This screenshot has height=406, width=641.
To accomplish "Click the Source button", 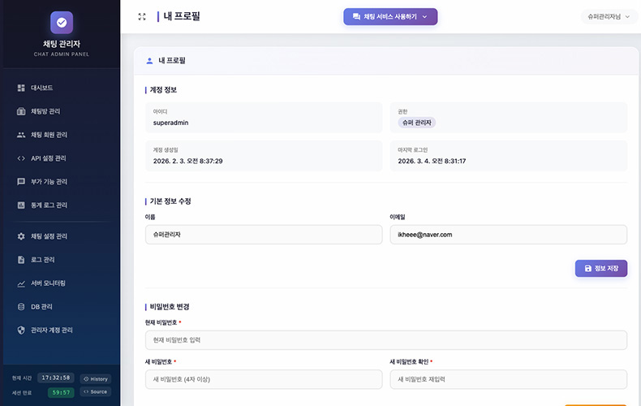I will pos(96,391).
